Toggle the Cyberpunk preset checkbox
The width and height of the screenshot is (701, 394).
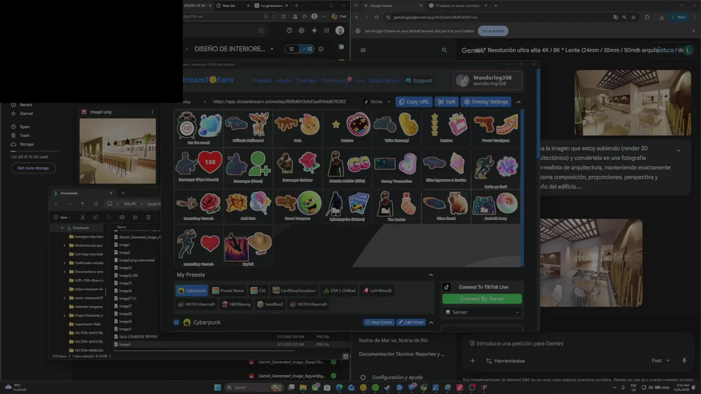point(176,322)
